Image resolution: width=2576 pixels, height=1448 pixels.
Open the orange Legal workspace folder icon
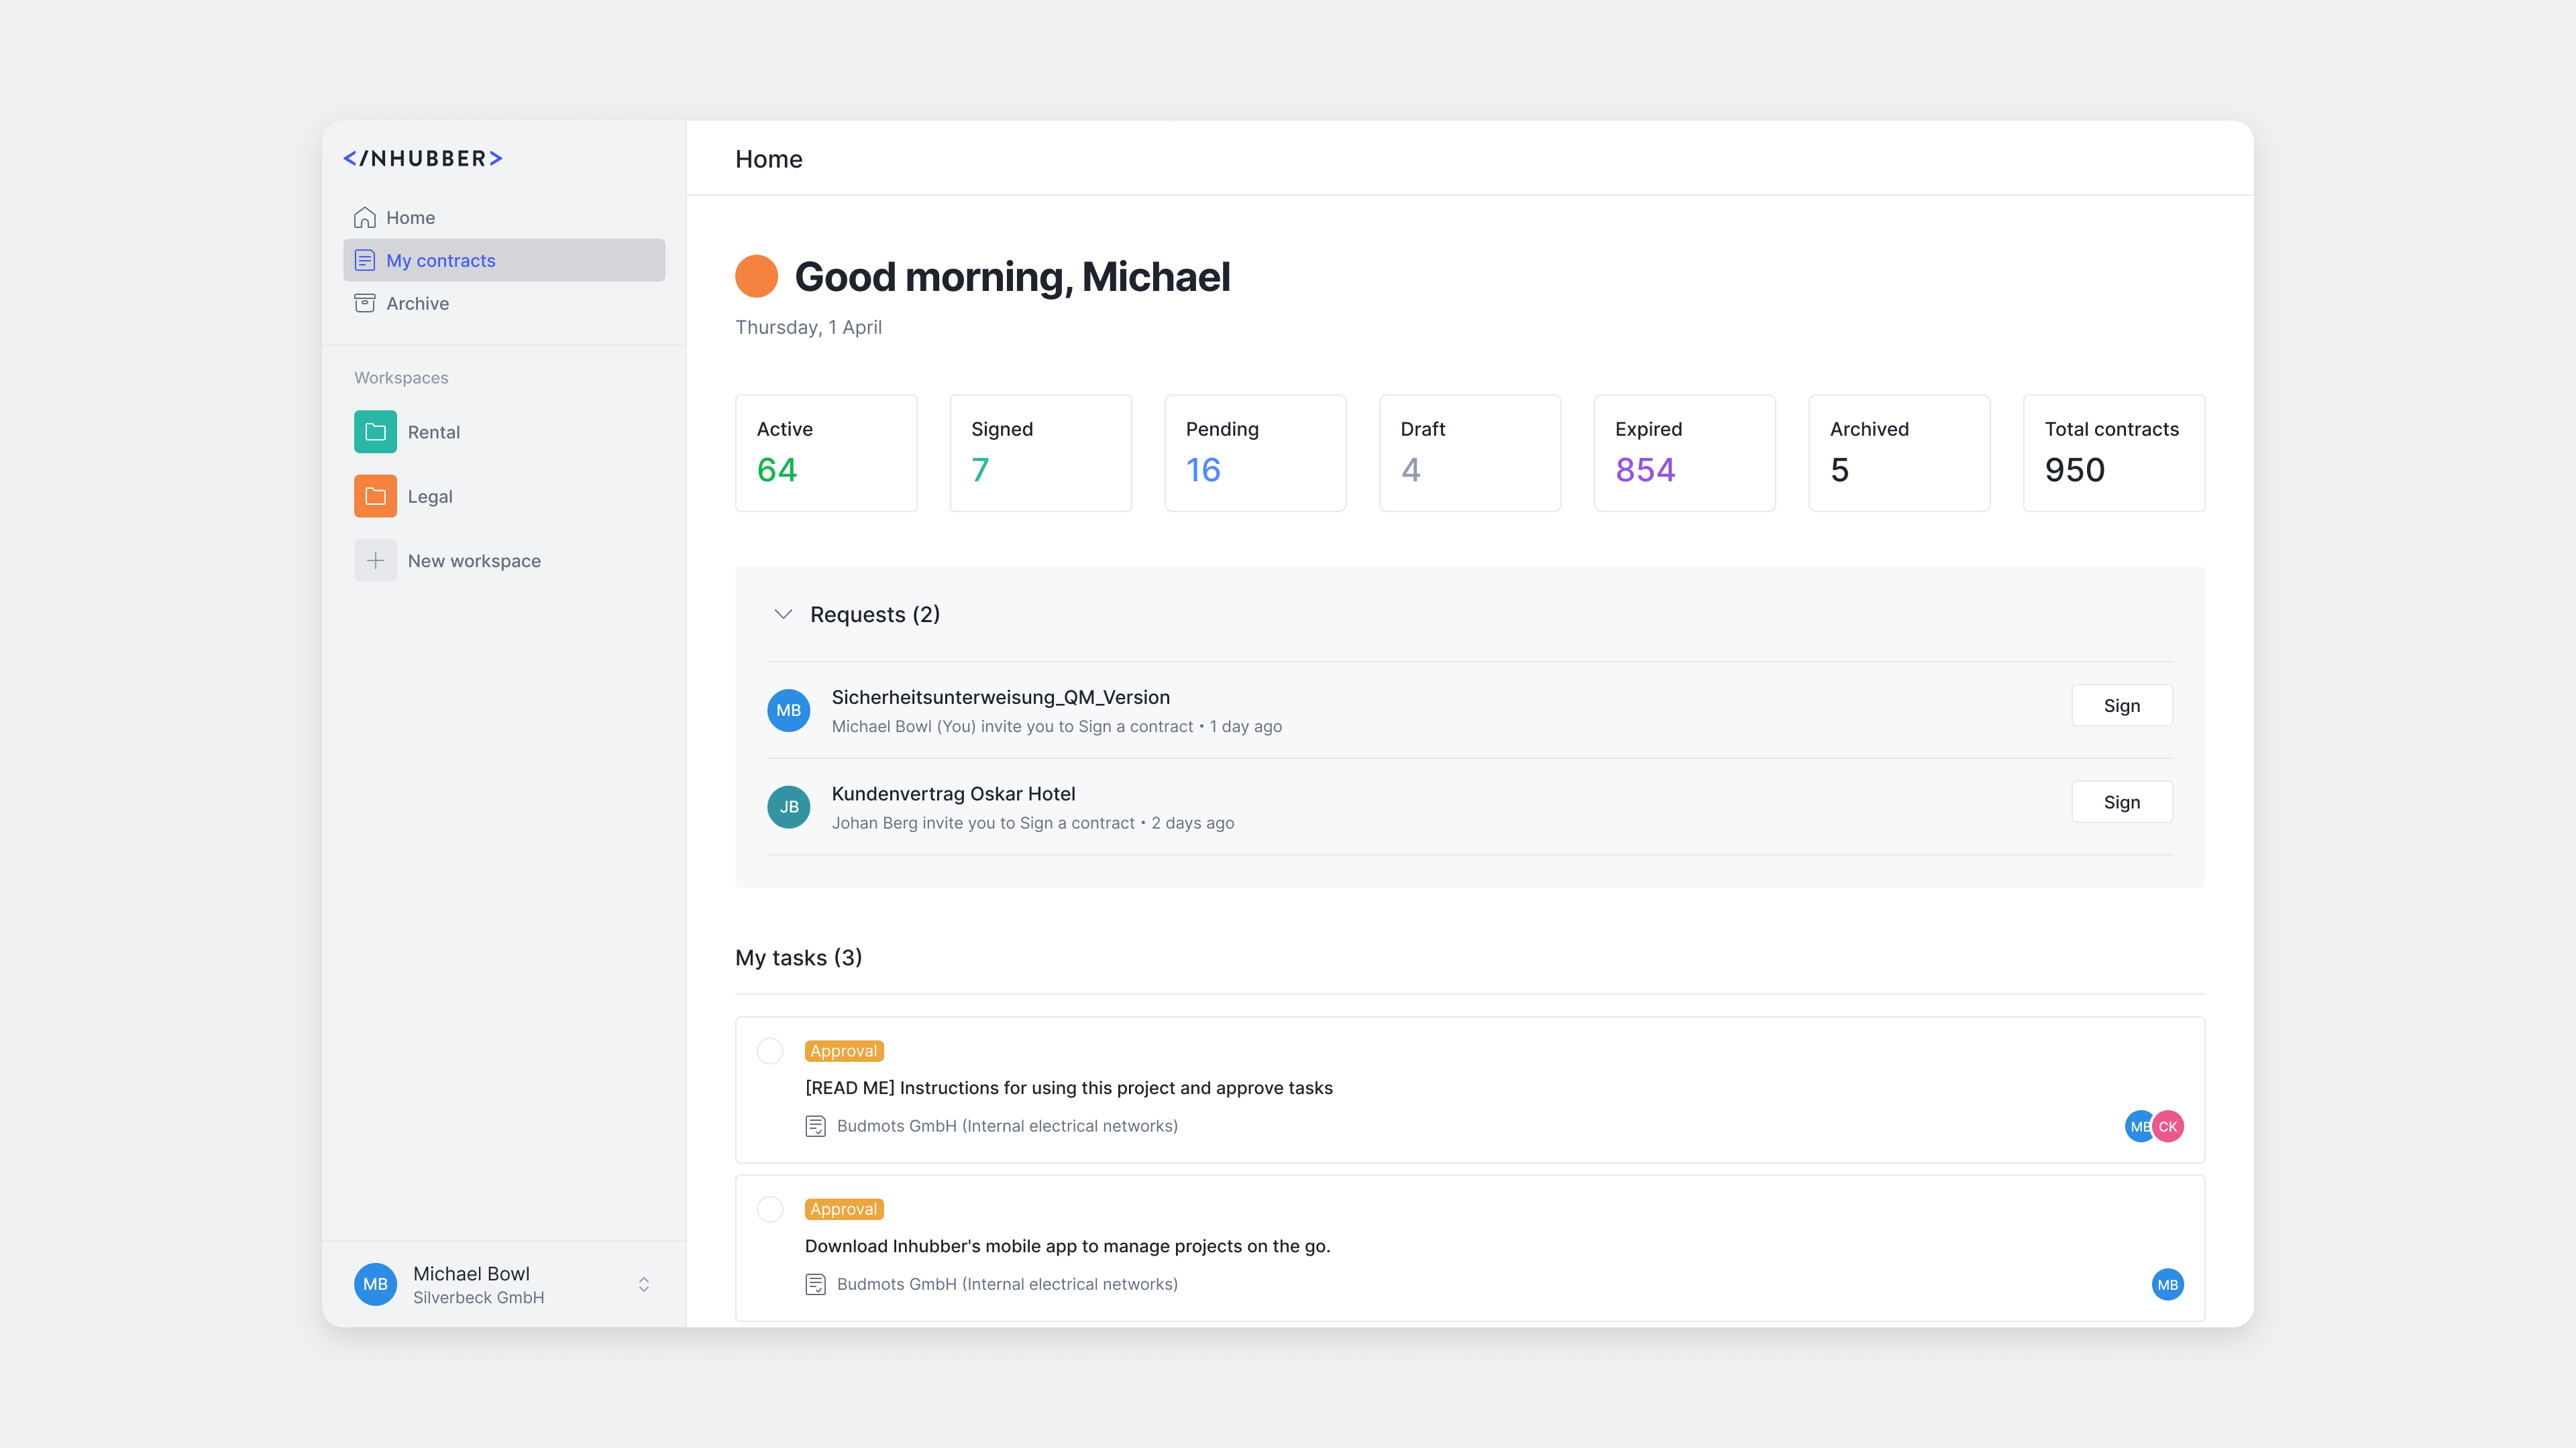click(x=375, y=495)
